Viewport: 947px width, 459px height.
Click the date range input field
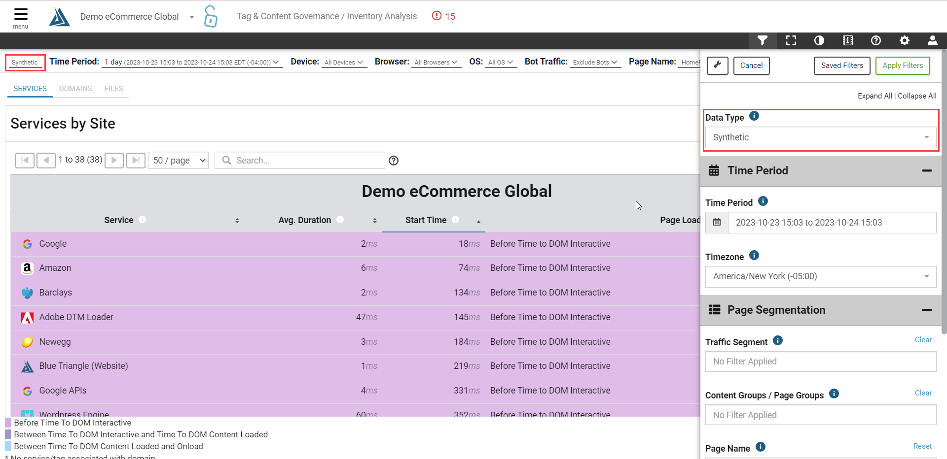tap(832, 223)
